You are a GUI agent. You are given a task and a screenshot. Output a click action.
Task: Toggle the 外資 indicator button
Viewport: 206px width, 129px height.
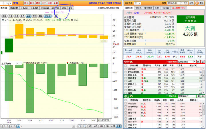[x=10, y=16]
